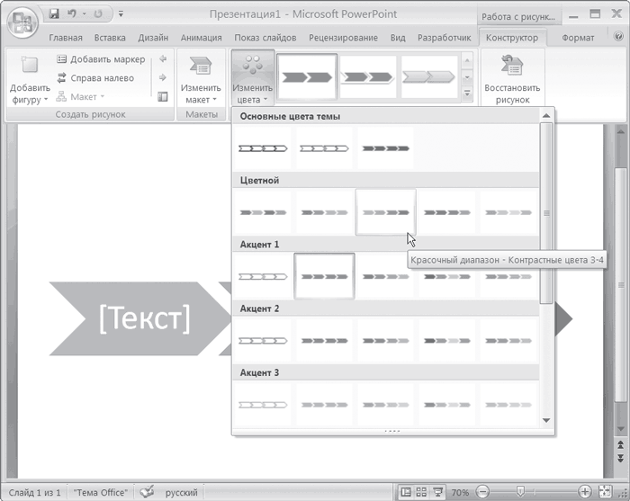Image resolution: width=630 pixels, height=501 pixels.
Task: Open Изменить цвета dropdown
Action: [x=252, y=79]
